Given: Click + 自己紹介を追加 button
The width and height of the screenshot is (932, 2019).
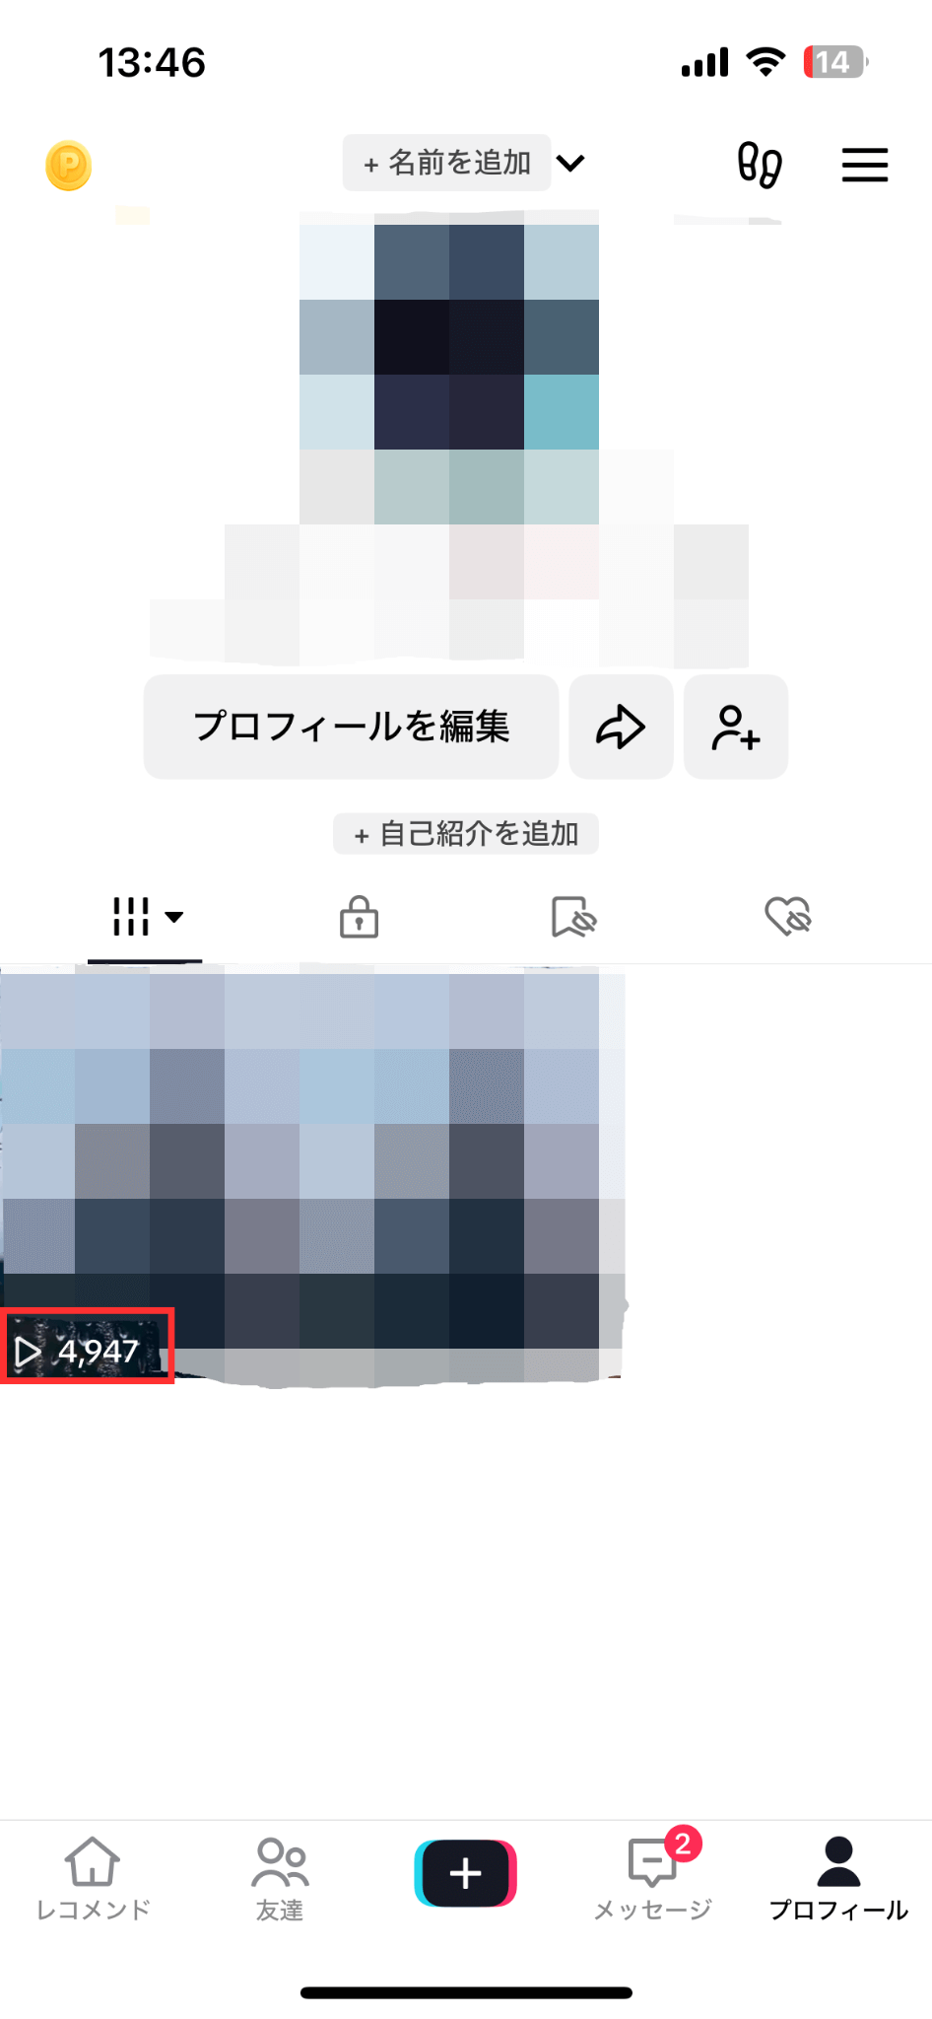Looking at the screenshot, I should pyautogui.click(x=466, y=834).
